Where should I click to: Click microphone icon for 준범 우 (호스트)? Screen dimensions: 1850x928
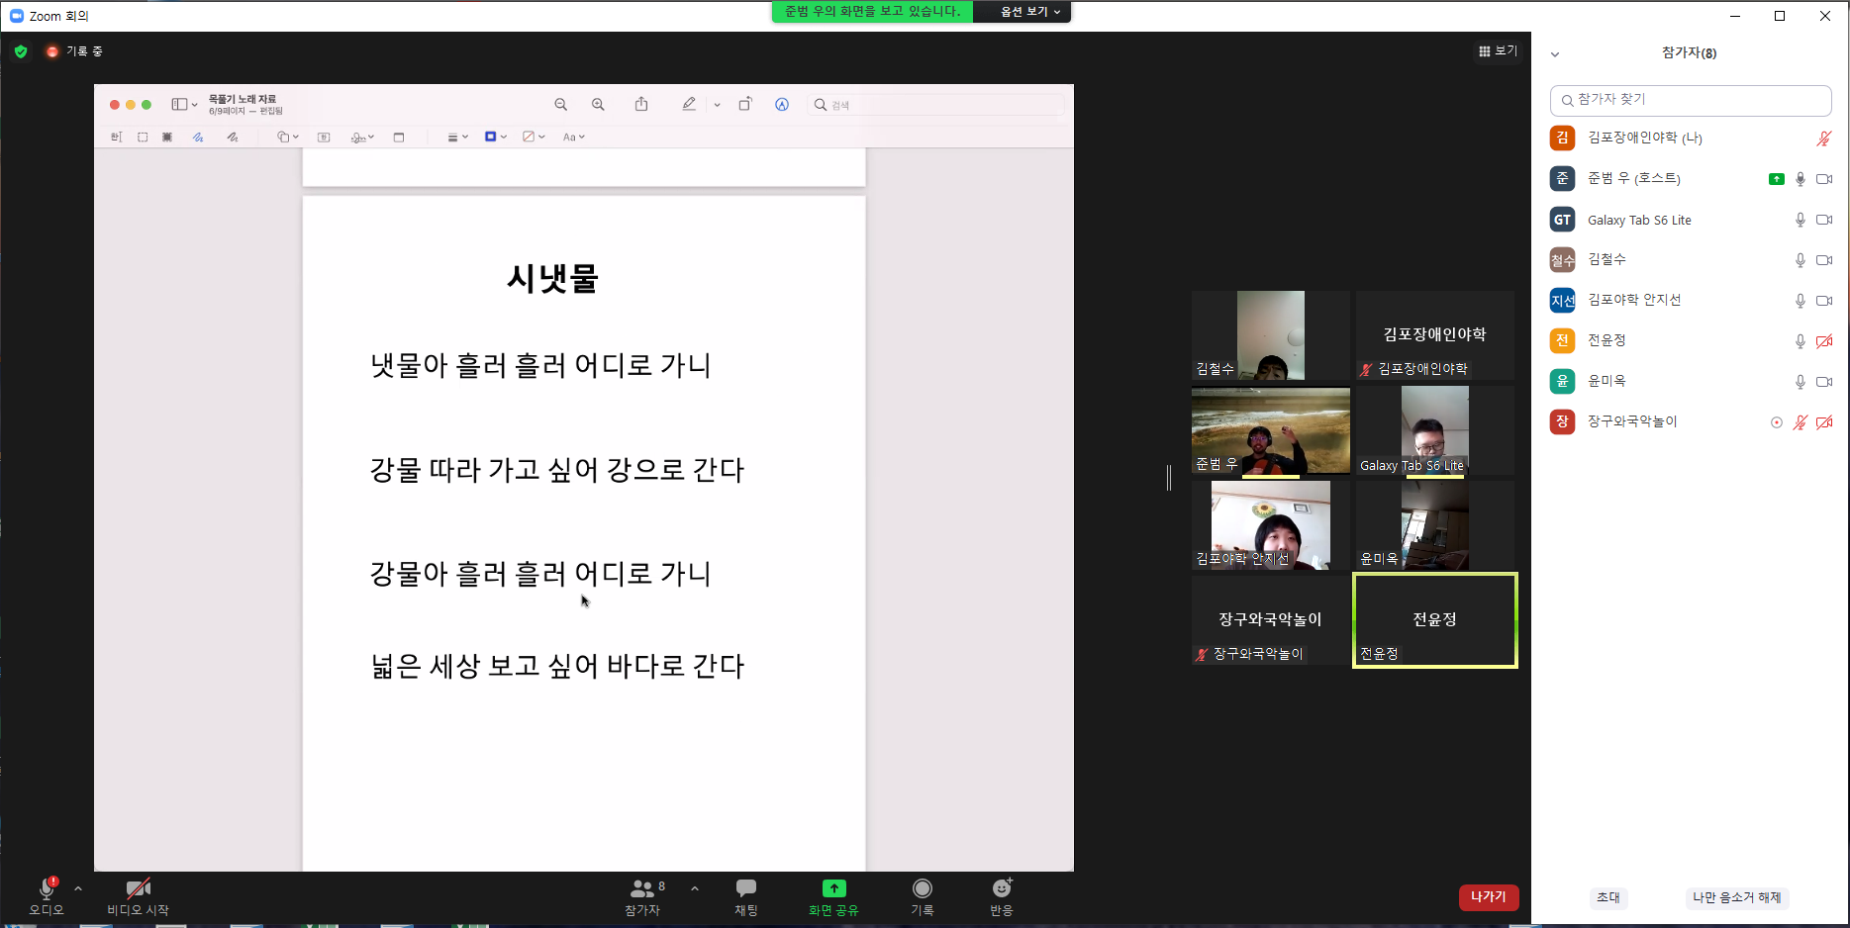[x=1801, y=179]
